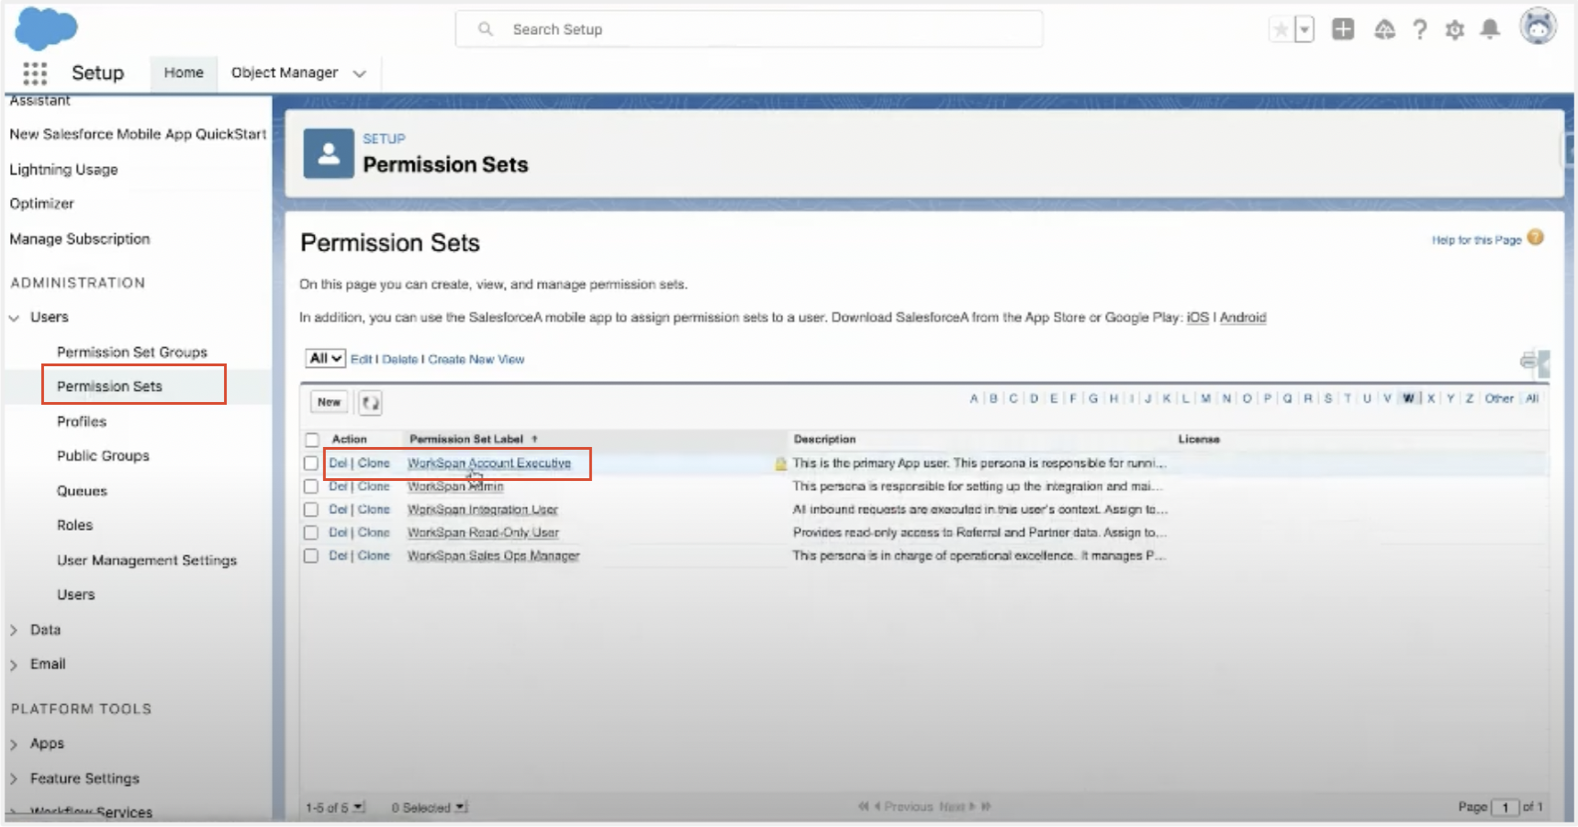Check the WorkSpan Read-Only User row
1578x827 pixels.
click(311, 532)
